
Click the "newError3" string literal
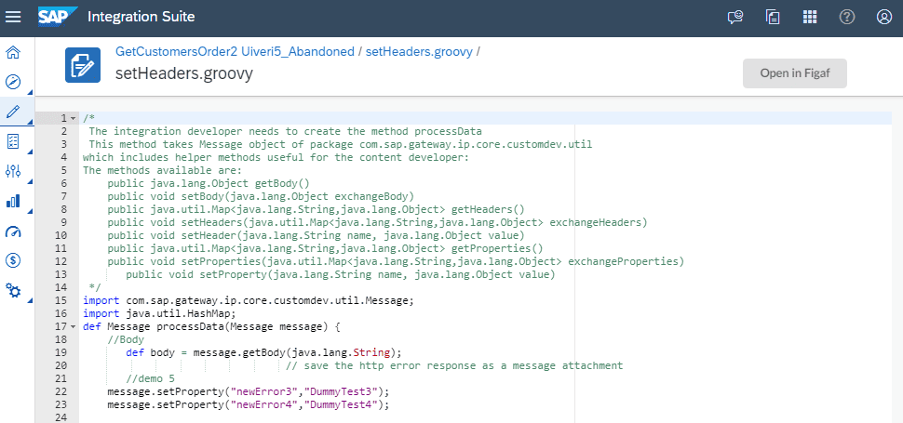click(x=262, y=392)
